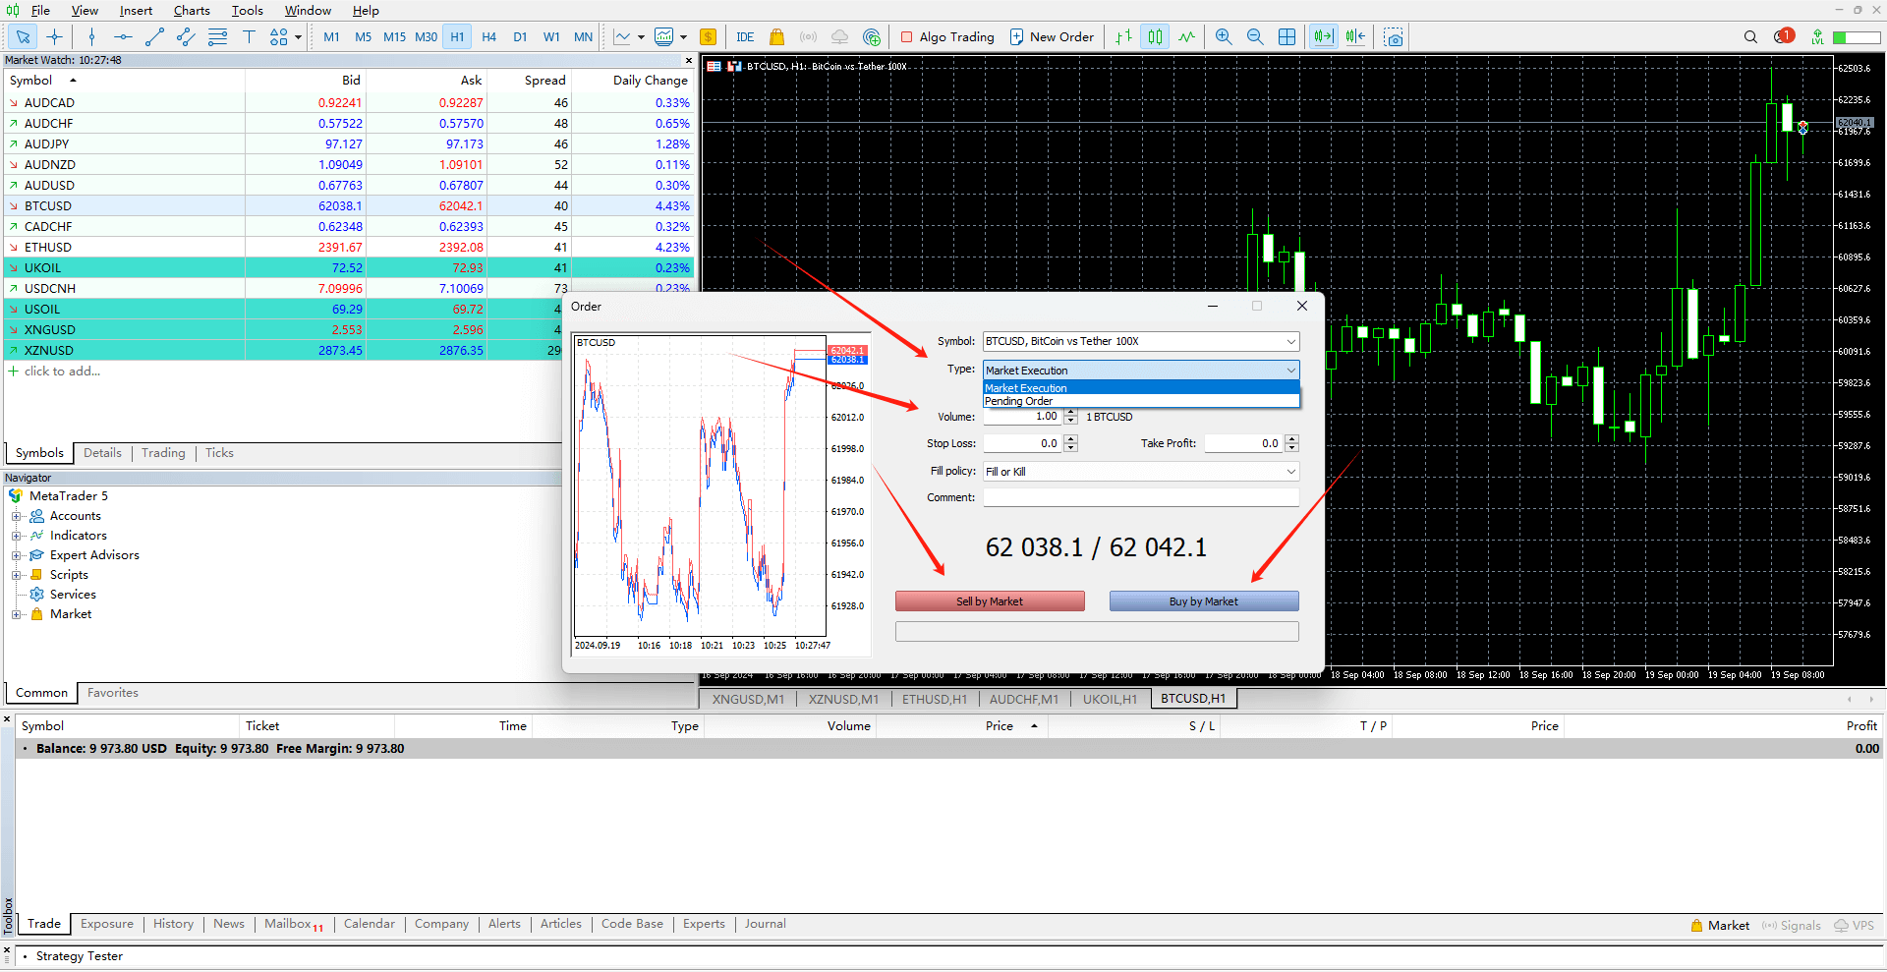Switch chart to W1 timeframe
Viewport: 1887px width, 972px height.
(551, 37)
